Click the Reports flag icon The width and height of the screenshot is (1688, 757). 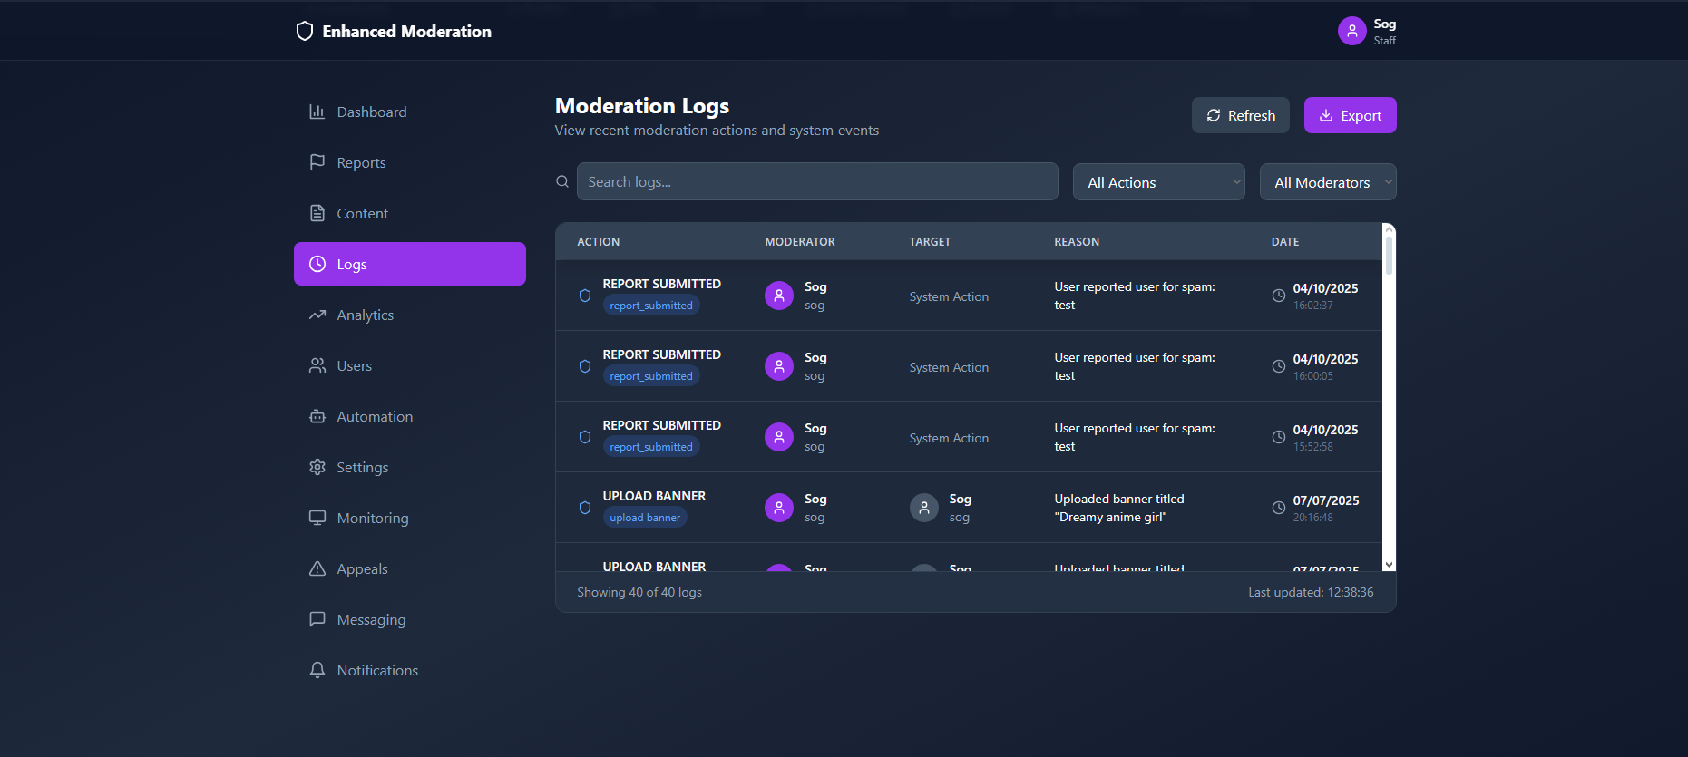coord(317,162)
